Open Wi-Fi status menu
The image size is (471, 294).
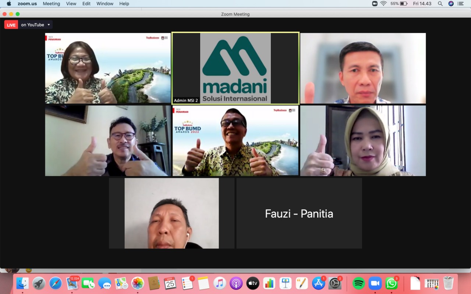click(x=383, y=4)
